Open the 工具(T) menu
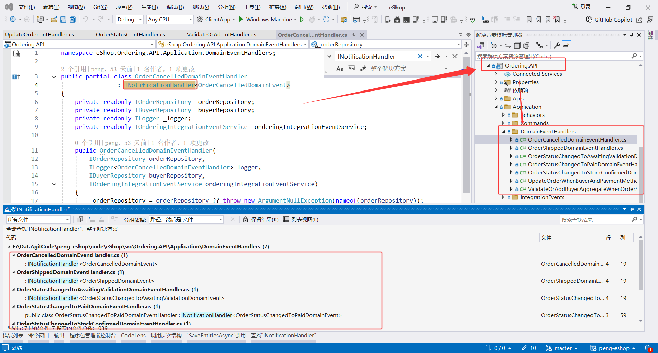This screenshot has height=353, width=658. (252, 7)
